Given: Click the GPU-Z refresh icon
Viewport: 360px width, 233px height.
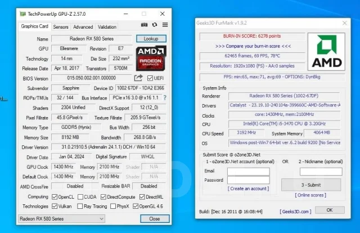Looking at the screenshot, I should coord(155,25).
